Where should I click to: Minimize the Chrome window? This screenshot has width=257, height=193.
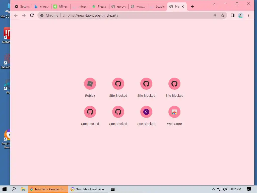(x=225, y=4)
